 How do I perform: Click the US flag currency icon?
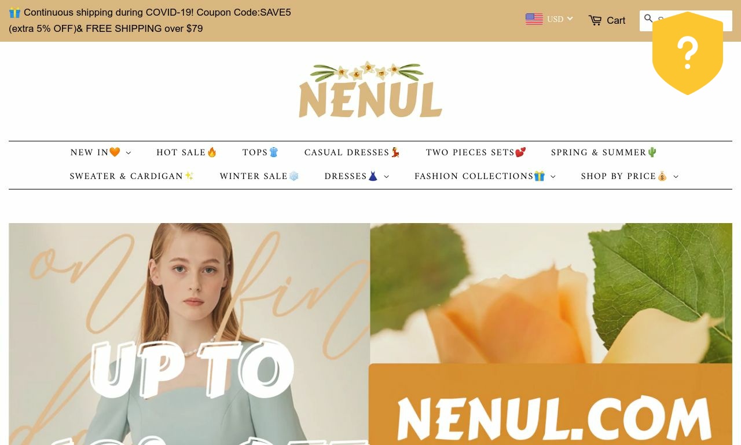click(x=534, y=19)
